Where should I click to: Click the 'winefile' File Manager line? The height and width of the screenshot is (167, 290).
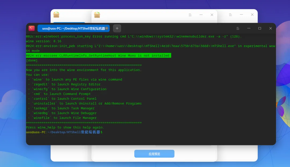click(62, 118)
